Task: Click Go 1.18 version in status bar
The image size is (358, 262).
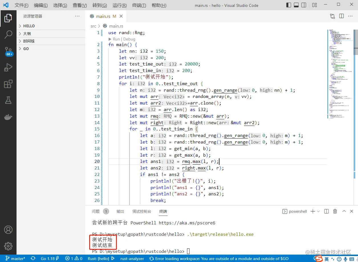Action: (x=50, y=259)
